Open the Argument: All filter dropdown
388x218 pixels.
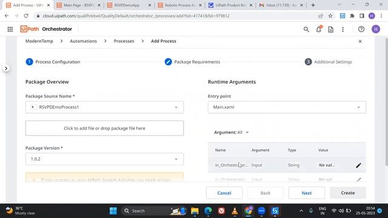point(231,133)
